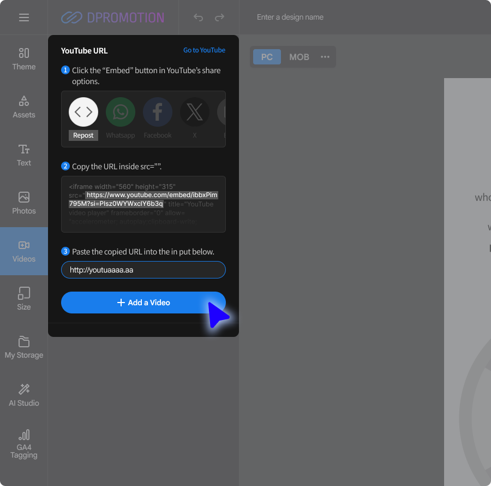Image resolution: width=491 pixels, height=486 pixels.
Task: Open the more options ellipsis menu
Action: [325, 57]
